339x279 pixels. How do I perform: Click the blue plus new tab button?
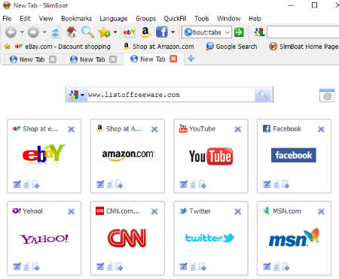click(x=191, y=59)
